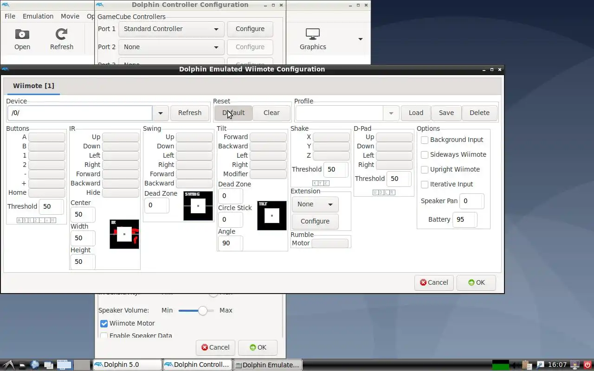Screen dimensions: 594x371
Task: Confirm Wiimote configuration with OK
Action: click(x=476, y=282)
